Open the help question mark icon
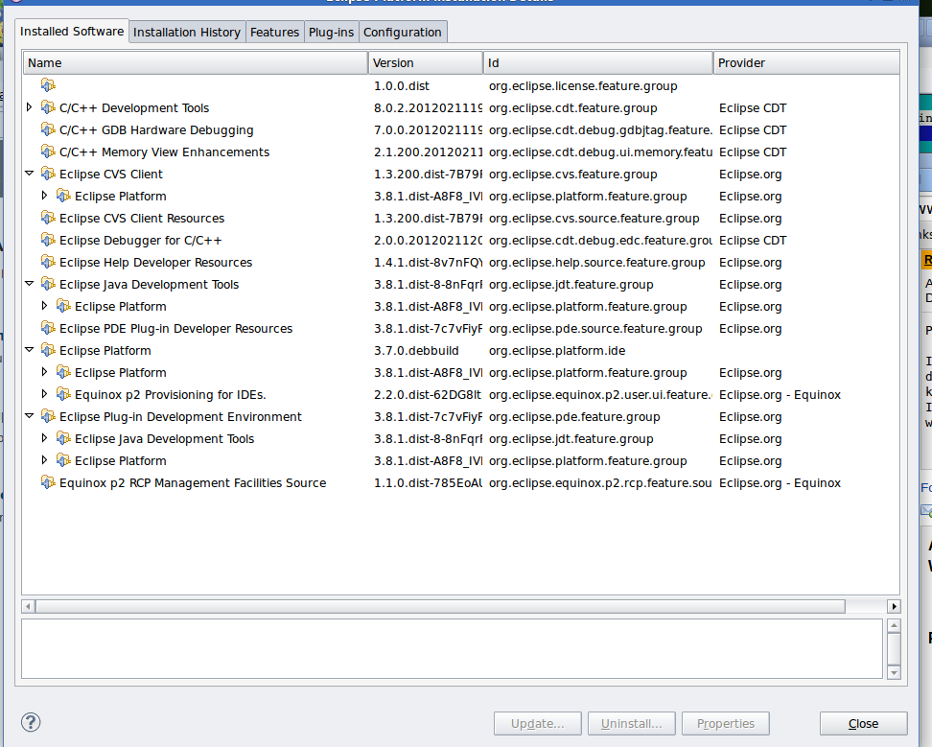 pos(31,723)
